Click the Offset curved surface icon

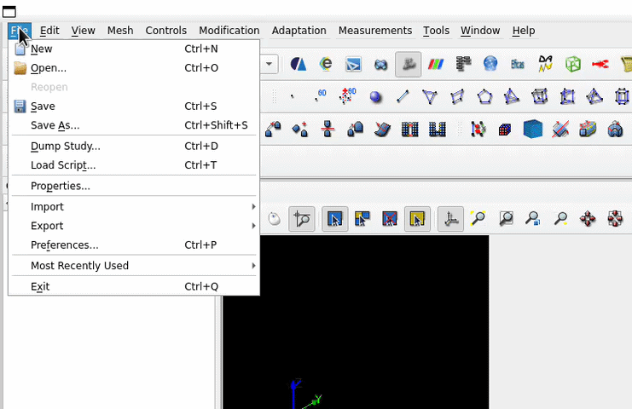pyautogui.click(x=382, y=130)
